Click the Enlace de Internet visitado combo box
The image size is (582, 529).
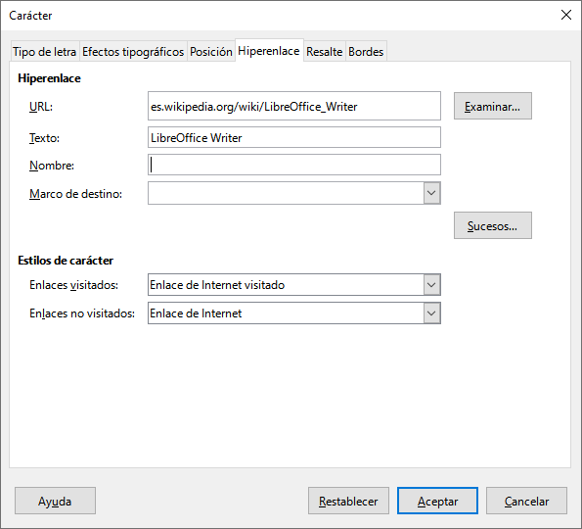294,285
